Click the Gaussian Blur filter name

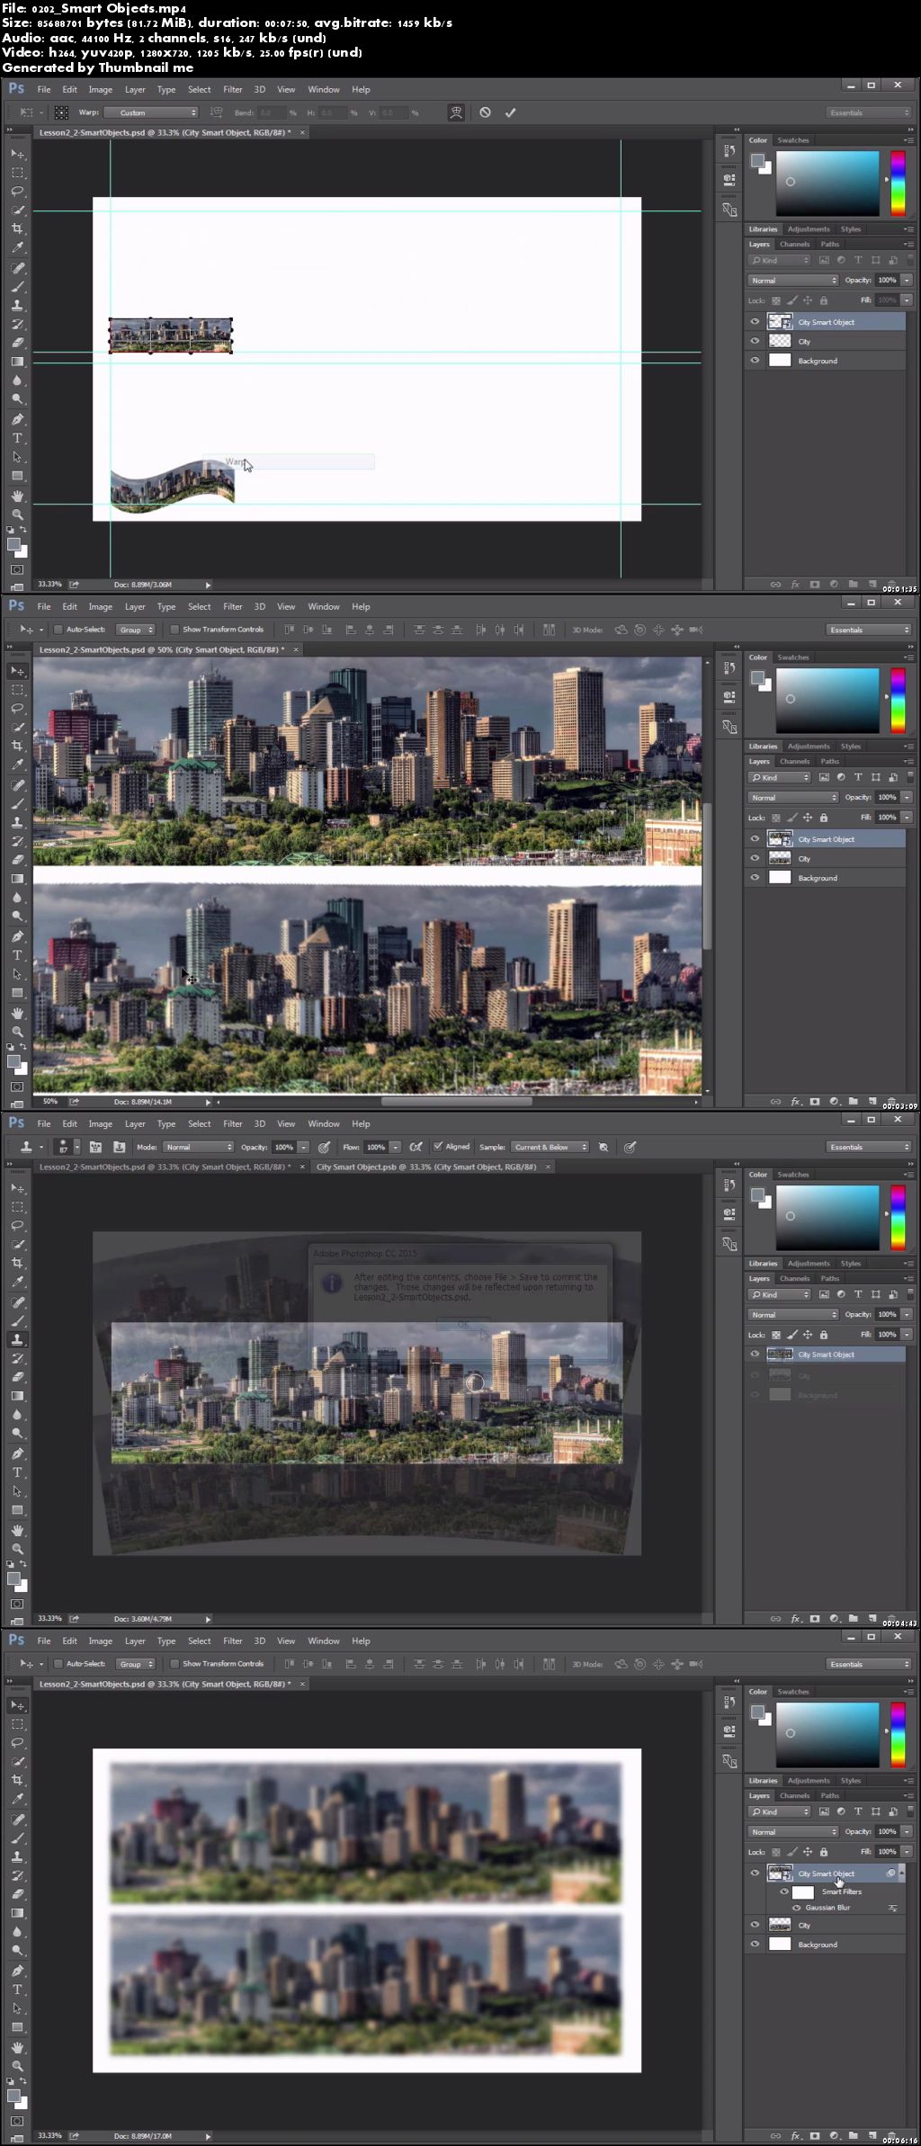(827, 1908)
